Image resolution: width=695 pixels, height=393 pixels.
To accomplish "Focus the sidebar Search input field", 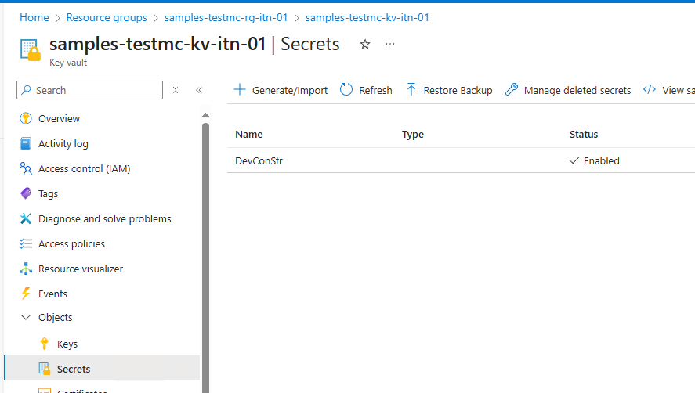I will (x=94, y=90).
